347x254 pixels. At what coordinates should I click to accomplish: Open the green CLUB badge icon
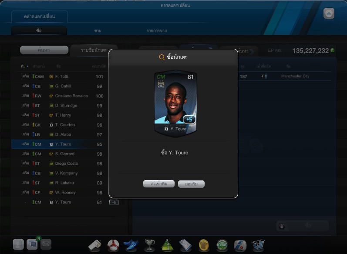coord(222,245)
